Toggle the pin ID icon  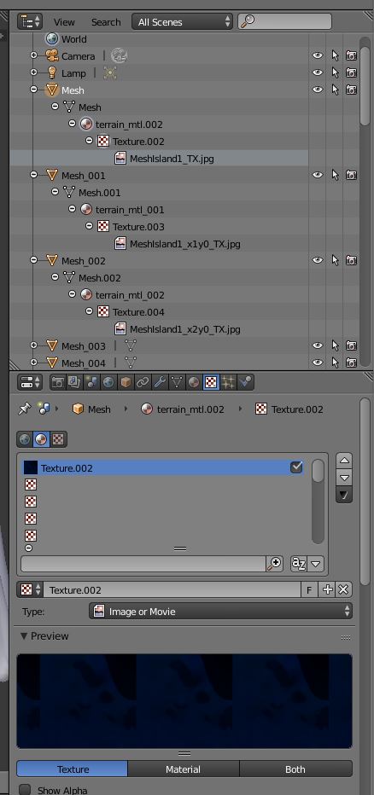[24, 409]
